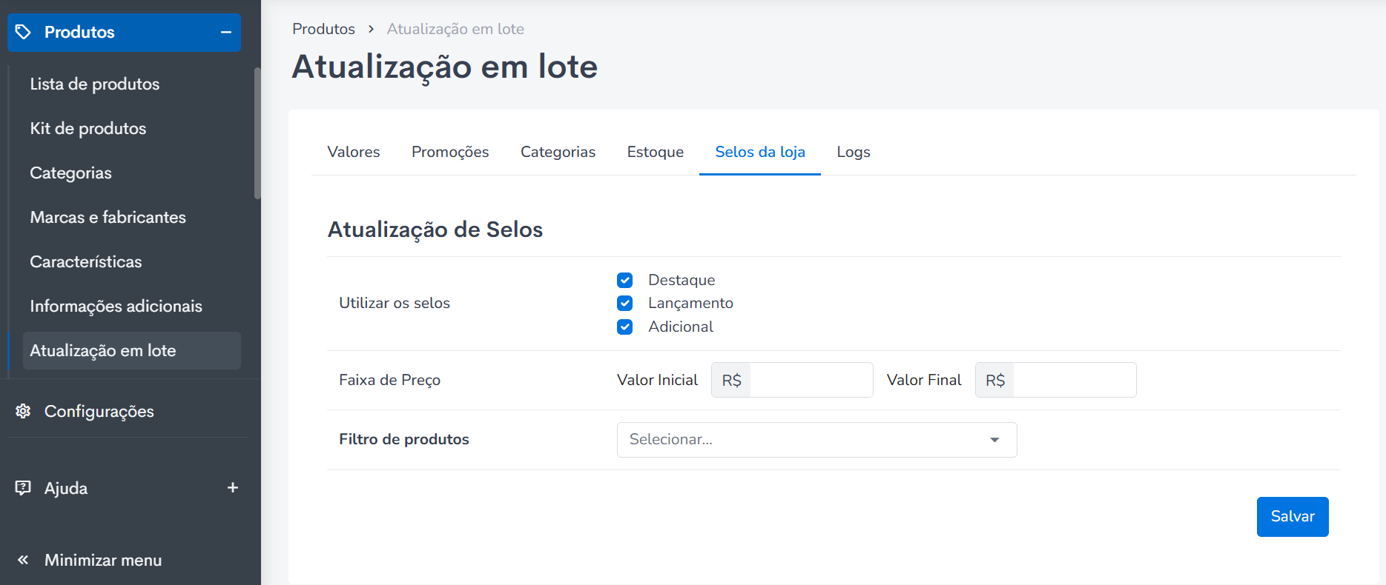Open Lista de produtos in sidebar
The width and height of the screenshot is (1386, 585).
(x=95, y=84)
